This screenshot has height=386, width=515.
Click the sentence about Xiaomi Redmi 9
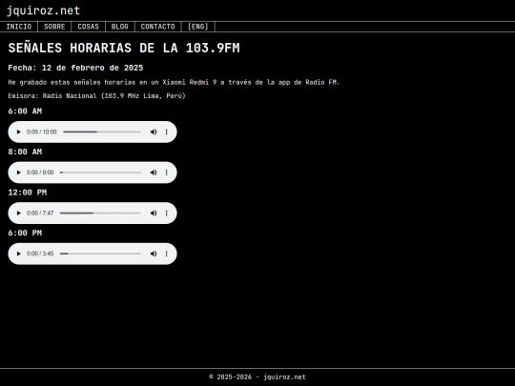(174, 82)
